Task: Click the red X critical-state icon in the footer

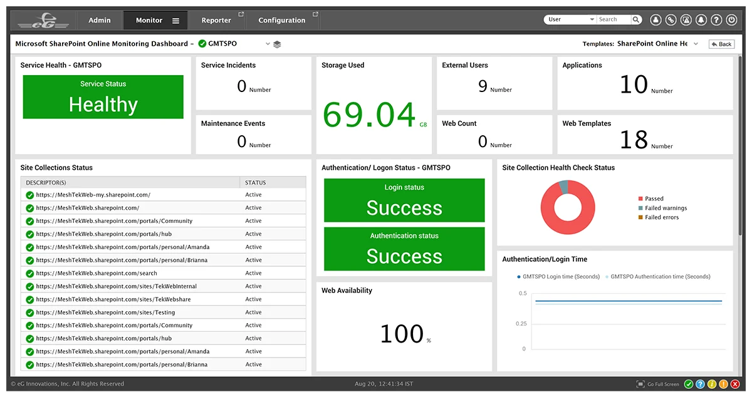Action: 734,384
